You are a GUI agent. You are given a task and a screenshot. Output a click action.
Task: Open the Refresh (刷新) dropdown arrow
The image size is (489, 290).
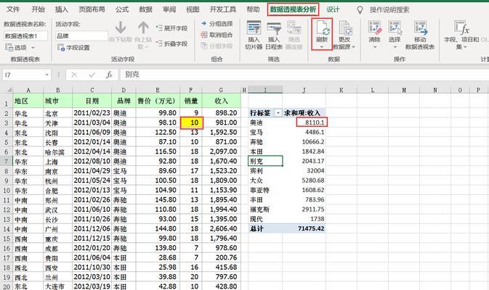click(322, 47)
